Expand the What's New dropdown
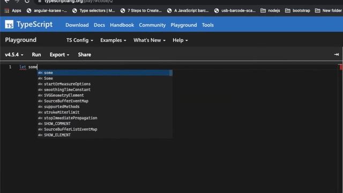Image resolution: width=343 pixels, height=193 pixels. (150, 40)
